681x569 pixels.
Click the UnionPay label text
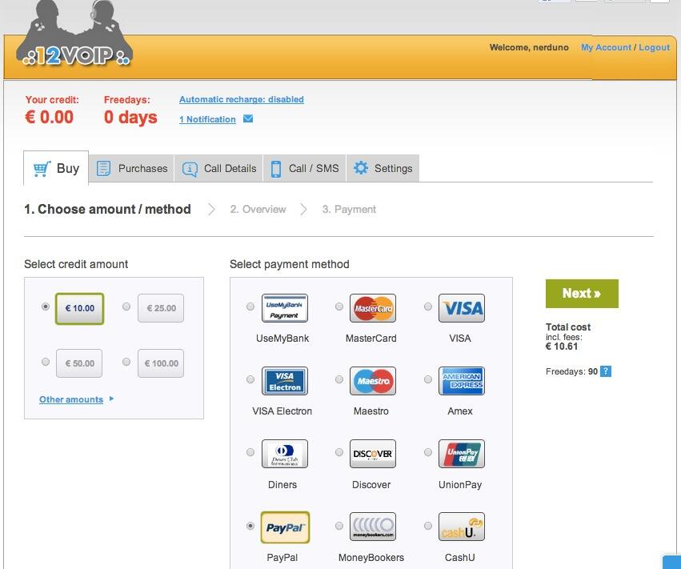pyautogui.click(x=460, y=485)
